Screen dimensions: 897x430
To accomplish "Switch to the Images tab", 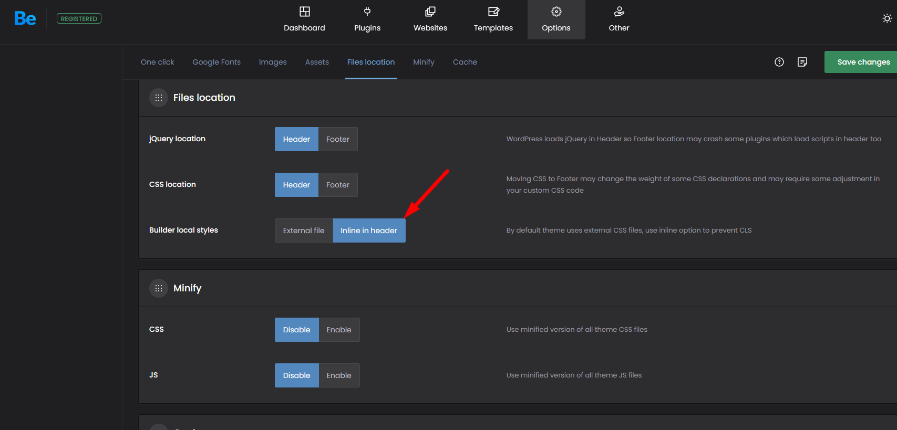I will pyautogui.click(x=273, y=62).
